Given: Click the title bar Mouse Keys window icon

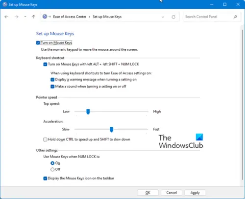Looking at the screenshot, I should (x=5, y=4).
